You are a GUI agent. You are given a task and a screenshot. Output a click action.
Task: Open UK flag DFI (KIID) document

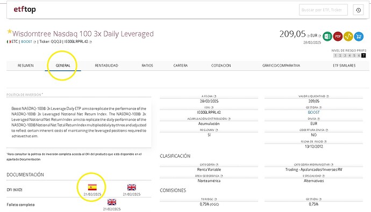132,187
